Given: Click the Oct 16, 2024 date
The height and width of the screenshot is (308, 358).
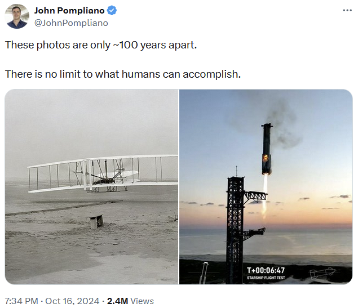Looking at the screenshot, I should [x=73, y=301].
